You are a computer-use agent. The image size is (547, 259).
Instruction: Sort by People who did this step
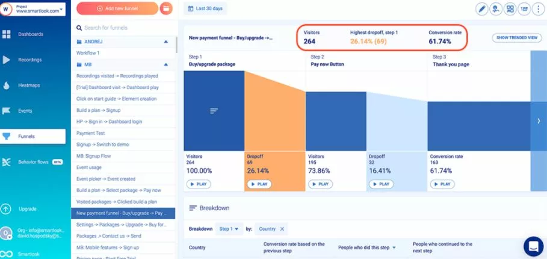pyautogui.click(x=367, y=248)
